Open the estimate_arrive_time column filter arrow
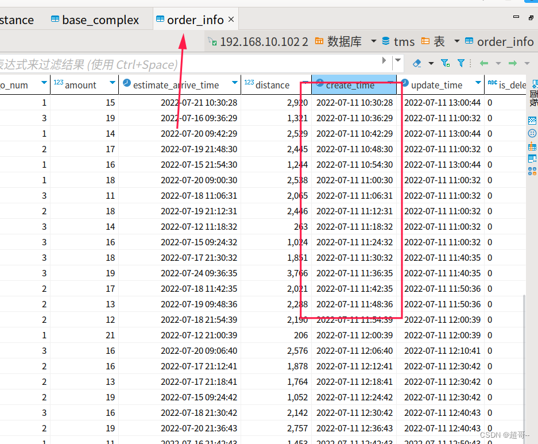Screen dimensions: 538x444 (235, 83)
